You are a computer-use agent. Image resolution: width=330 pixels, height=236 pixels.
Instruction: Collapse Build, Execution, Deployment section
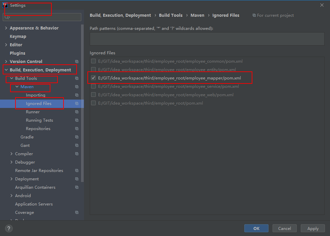6,70
